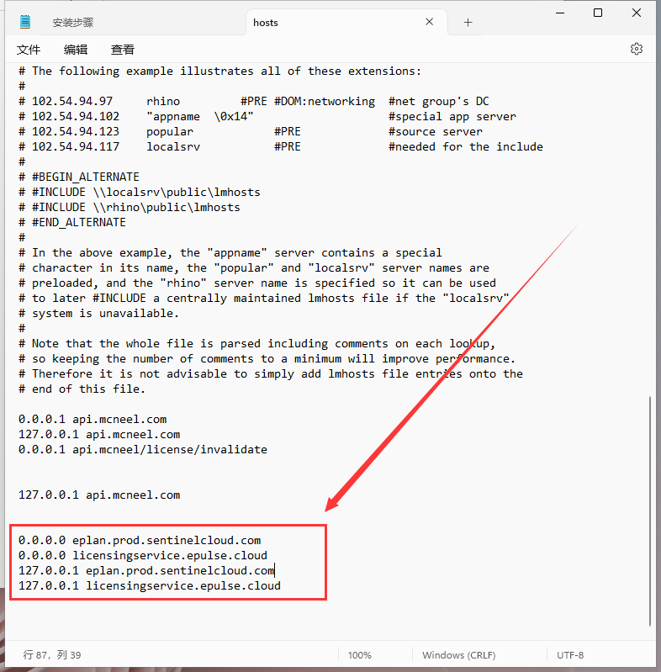Close the 安装步骤 tab
661x672 pixels.
click(225, 23)
